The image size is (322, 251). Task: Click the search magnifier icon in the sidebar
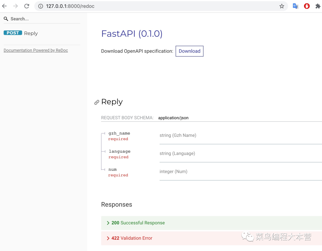(6, 19)
